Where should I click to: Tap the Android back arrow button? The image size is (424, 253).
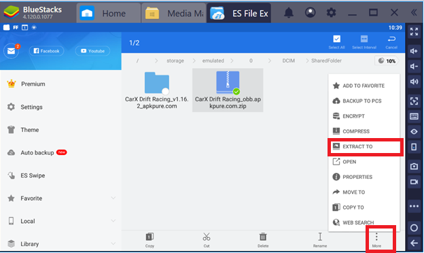pyautogui.click(x=414, y=243)
